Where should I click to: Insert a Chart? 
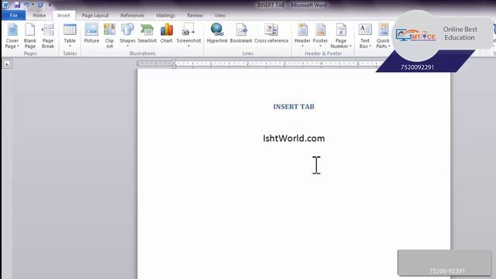point(167,33)
